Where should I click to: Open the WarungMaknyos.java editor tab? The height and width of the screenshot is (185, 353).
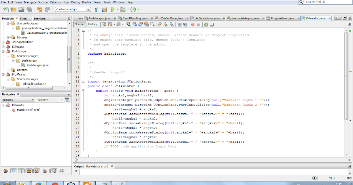(245, 18)
